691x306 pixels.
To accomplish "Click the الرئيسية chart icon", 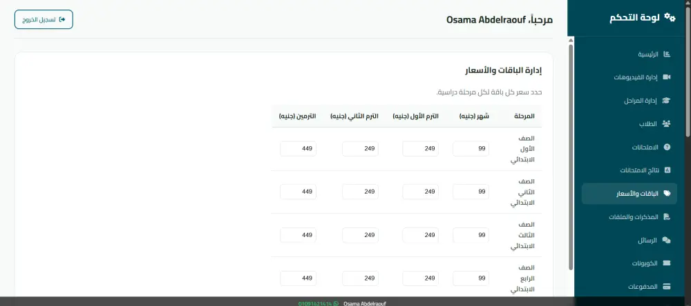I will 667,54.
